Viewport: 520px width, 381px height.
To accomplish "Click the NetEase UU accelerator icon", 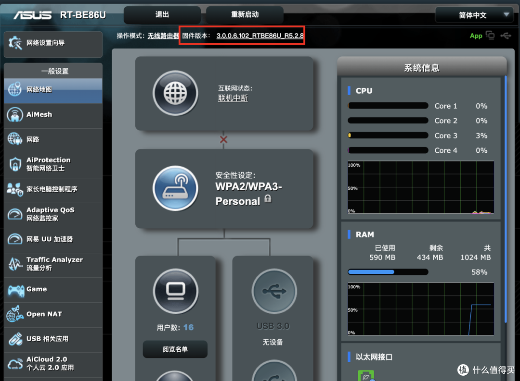I will coord(15,239).
